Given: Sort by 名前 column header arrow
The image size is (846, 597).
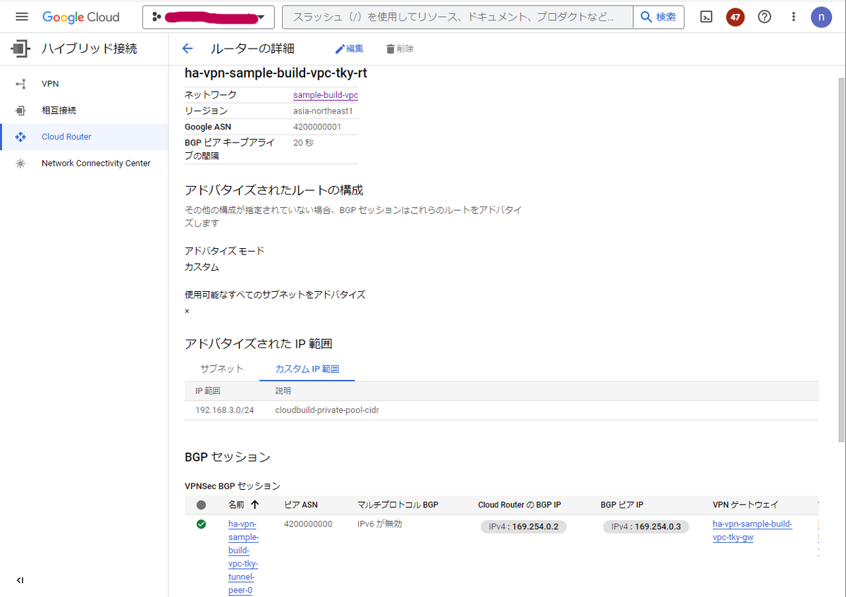Looking at the screenshot, I should pyautogui.click(x=255, y=505).
